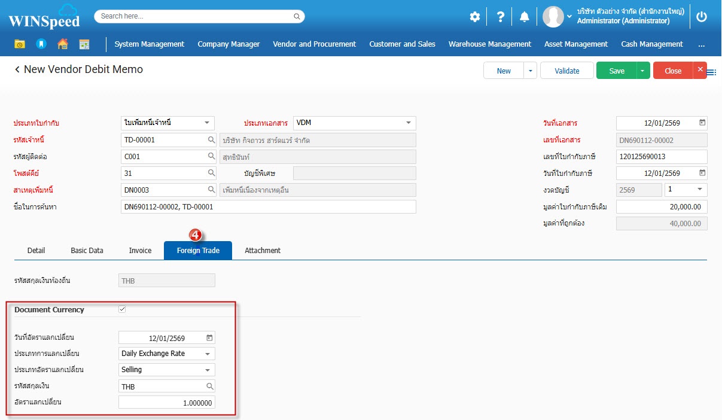Open the notifications bell

(x=525, y=17)
